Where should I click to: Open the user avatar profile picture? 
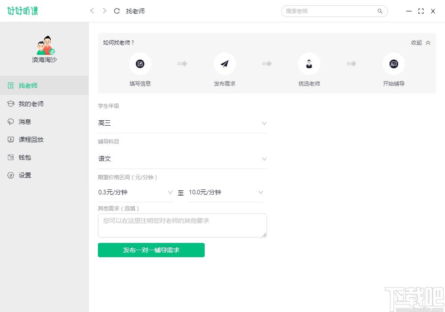(45, 45)
